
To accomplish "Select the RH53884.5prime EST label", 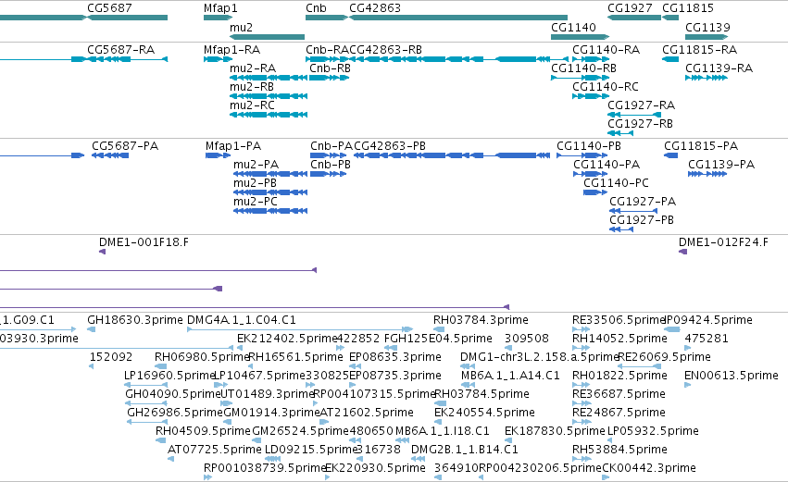I will (619, 451).
